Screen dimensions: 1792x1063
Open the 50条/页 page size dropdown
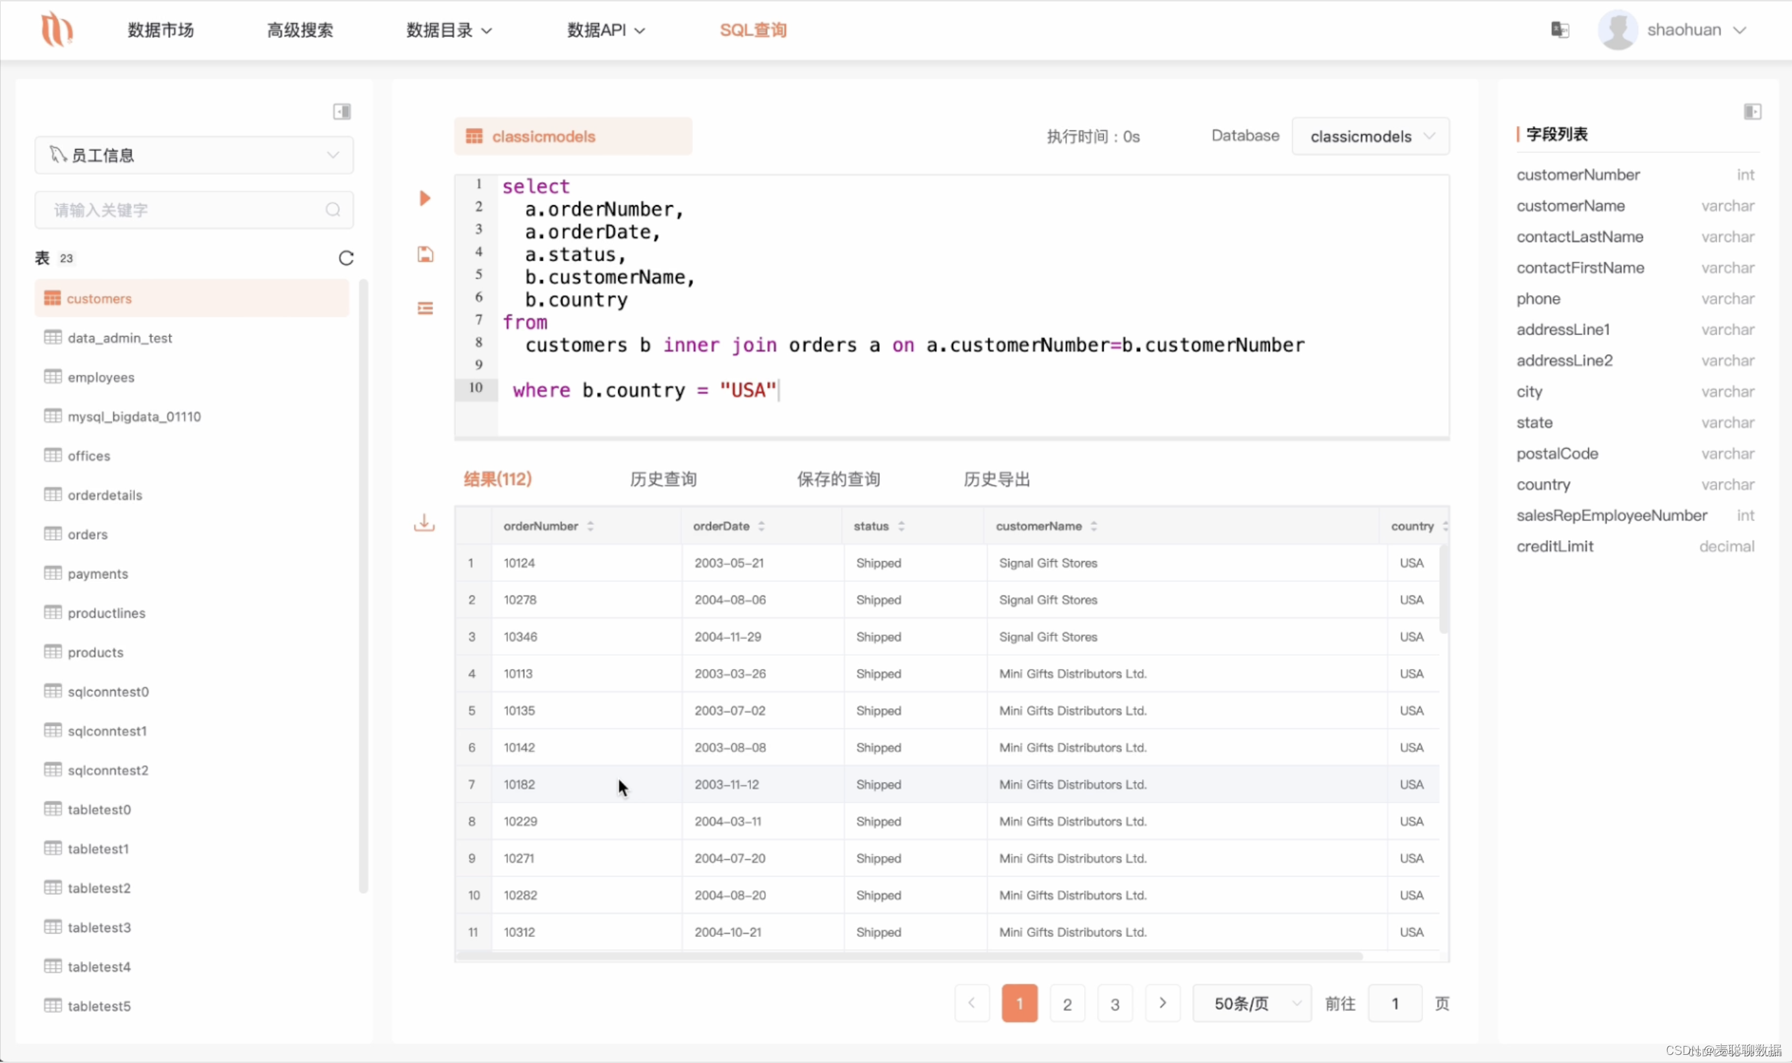click(1252, 1004)
